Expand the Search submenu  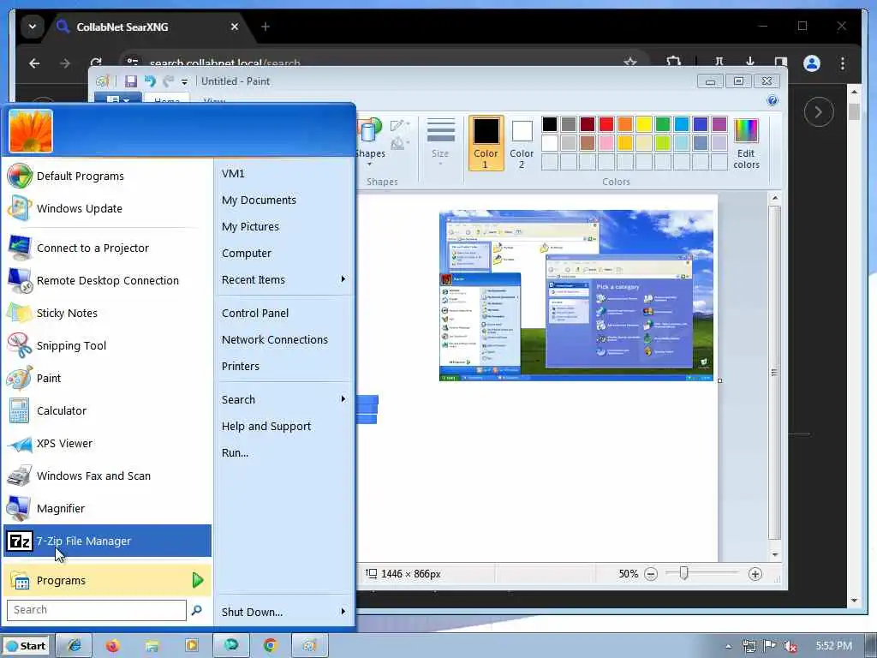coord(284,399)
